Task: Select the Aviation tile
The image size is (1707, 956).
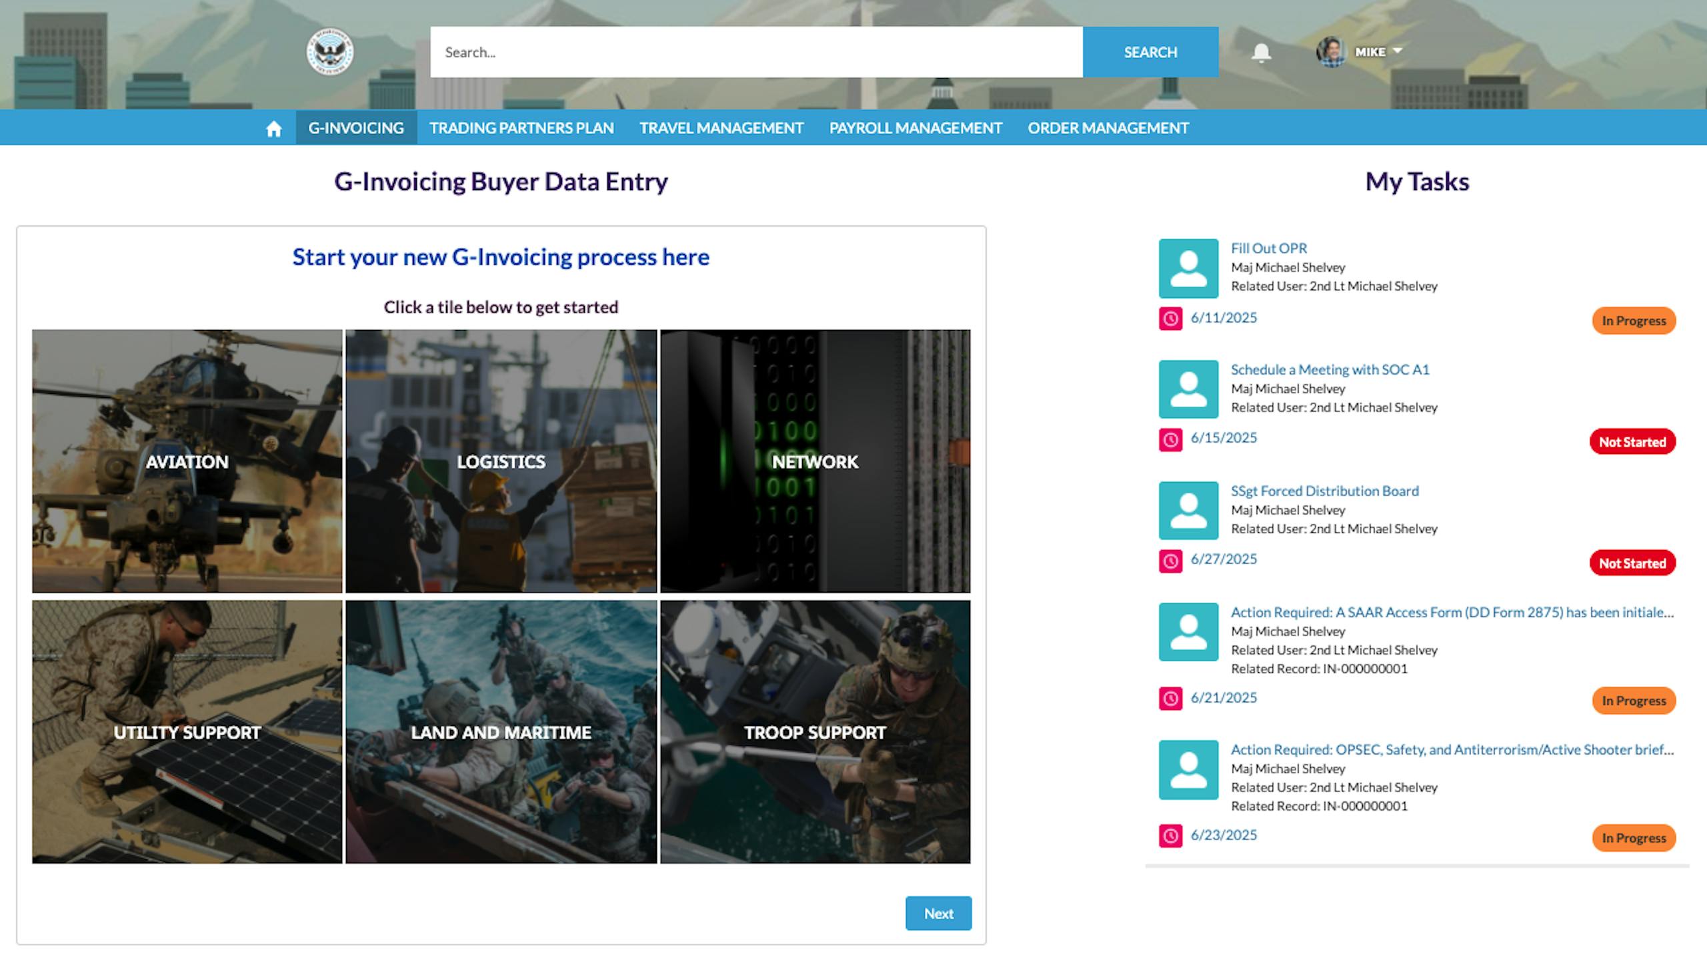Action: click(x=187, y=461)
